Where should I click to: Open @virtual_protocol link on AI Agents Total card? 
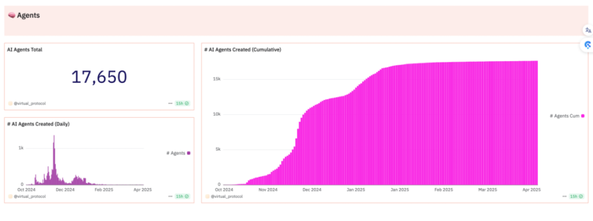[x=30, y=103]
